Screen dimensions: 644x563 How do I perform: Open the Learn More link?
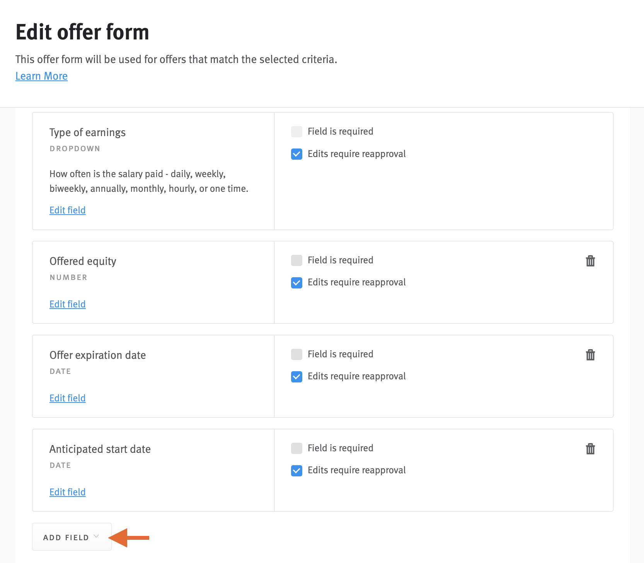click(x=41, y=76)
